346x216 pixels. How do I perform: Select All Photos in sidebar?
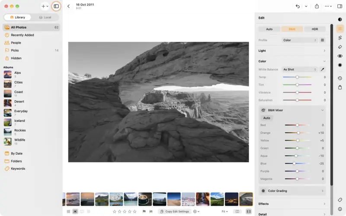tap(31, 27)
